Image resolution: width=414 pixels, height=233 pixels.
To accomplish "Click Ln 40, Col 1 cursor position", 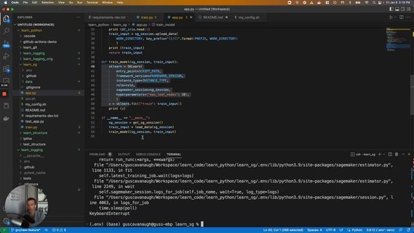I will point(283,230).
